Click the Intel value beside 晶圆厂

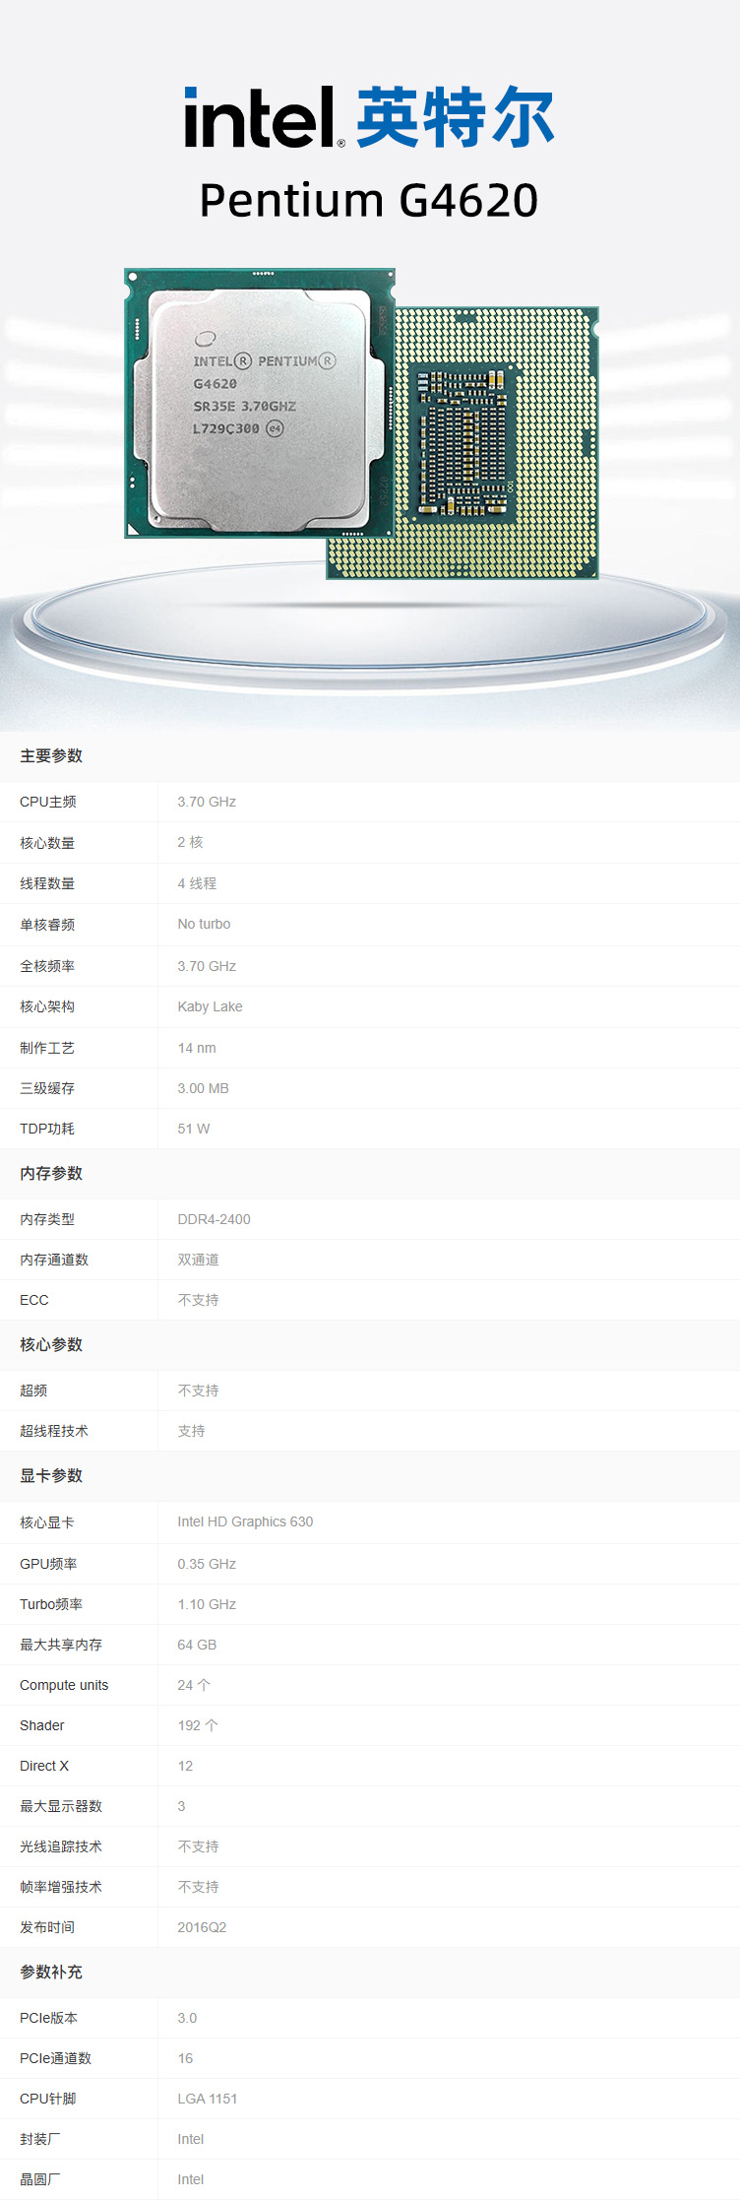coord(191,2179)
